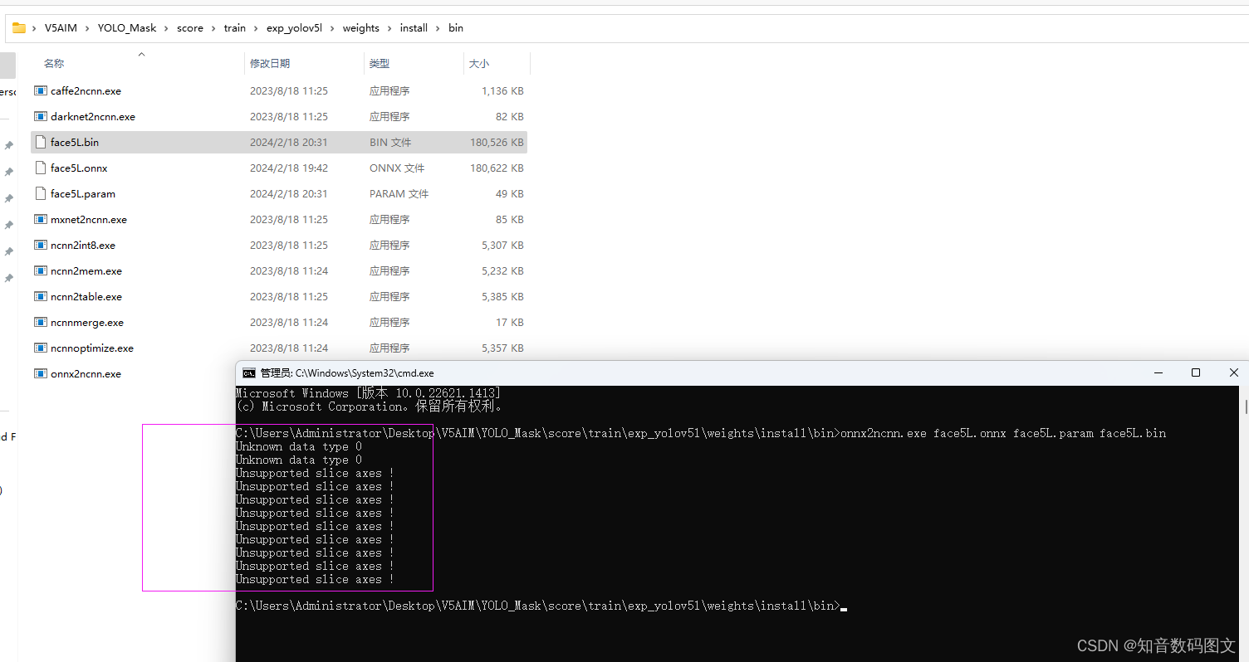1249x662 pixels.
Task: Open the CSDN @知音数码图文 watermark link
Action: pos(1156,645)
